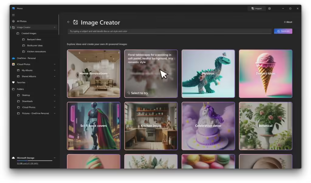Select Kitchen renovations in sidebar
The height and width of the screenshot is (183, 311).
[36, 52]
